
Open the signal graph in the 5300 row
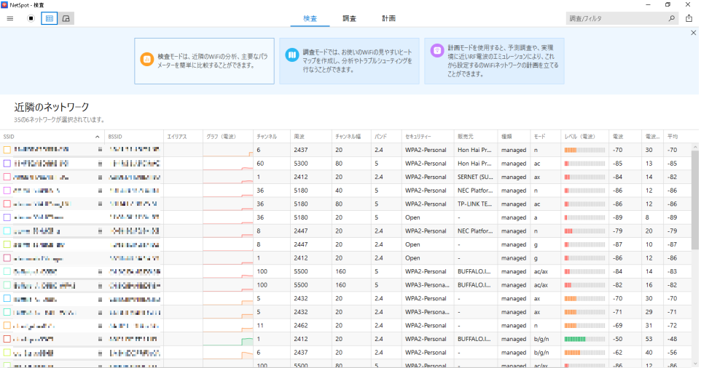pos(228,164)
